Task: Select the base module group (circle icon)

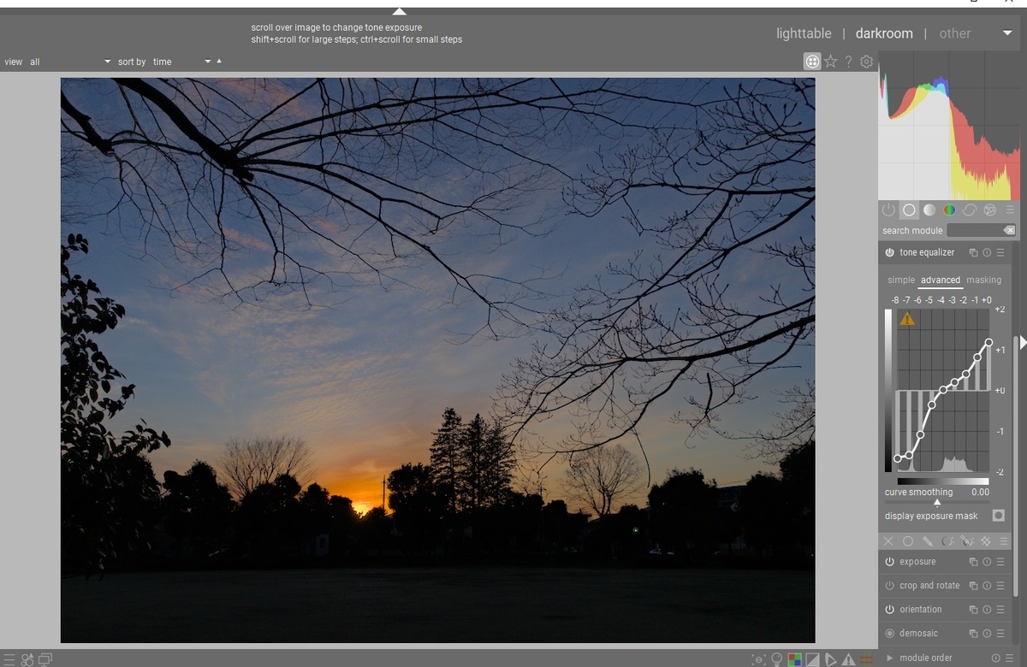Action: 909,210
